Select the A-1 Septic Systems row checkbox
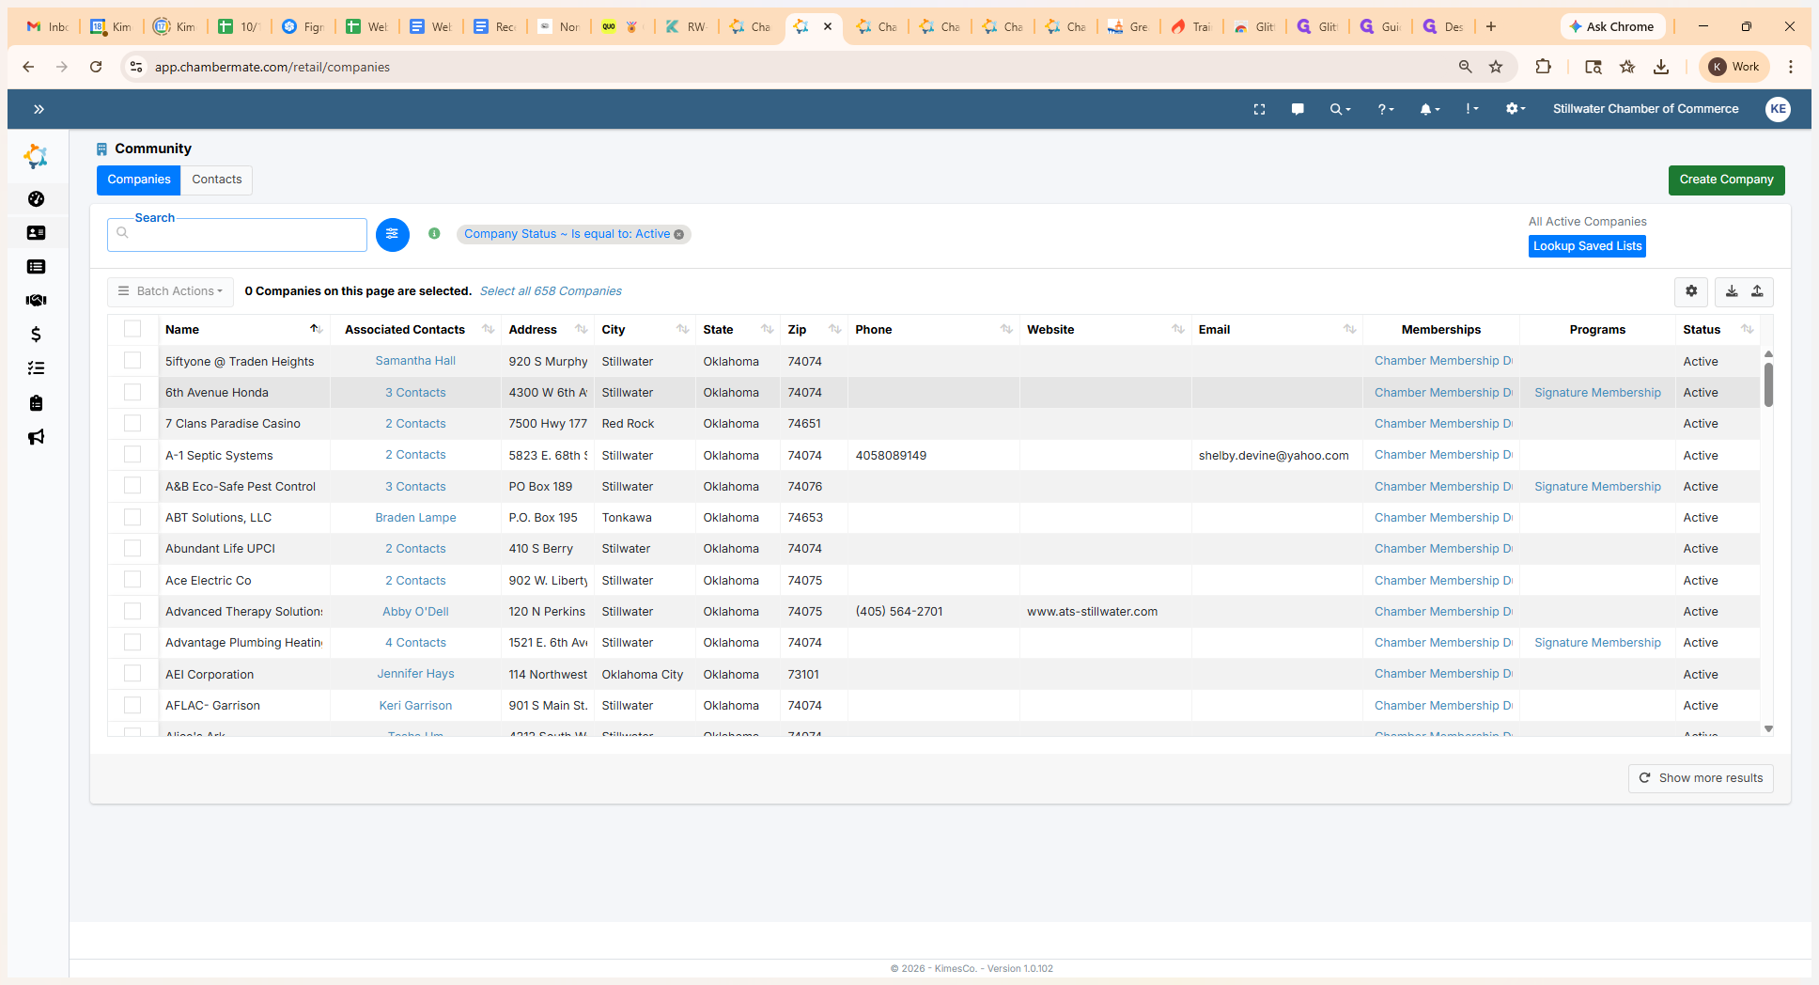The height and width of the screenshot is (985, 1819). (x=132, y=455)
